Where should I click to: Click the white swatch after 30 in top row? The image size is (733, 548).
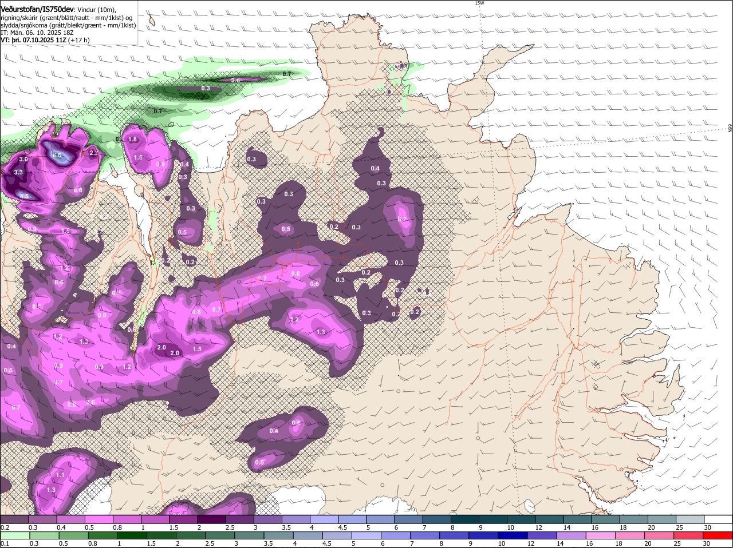(x=719, y=519)
